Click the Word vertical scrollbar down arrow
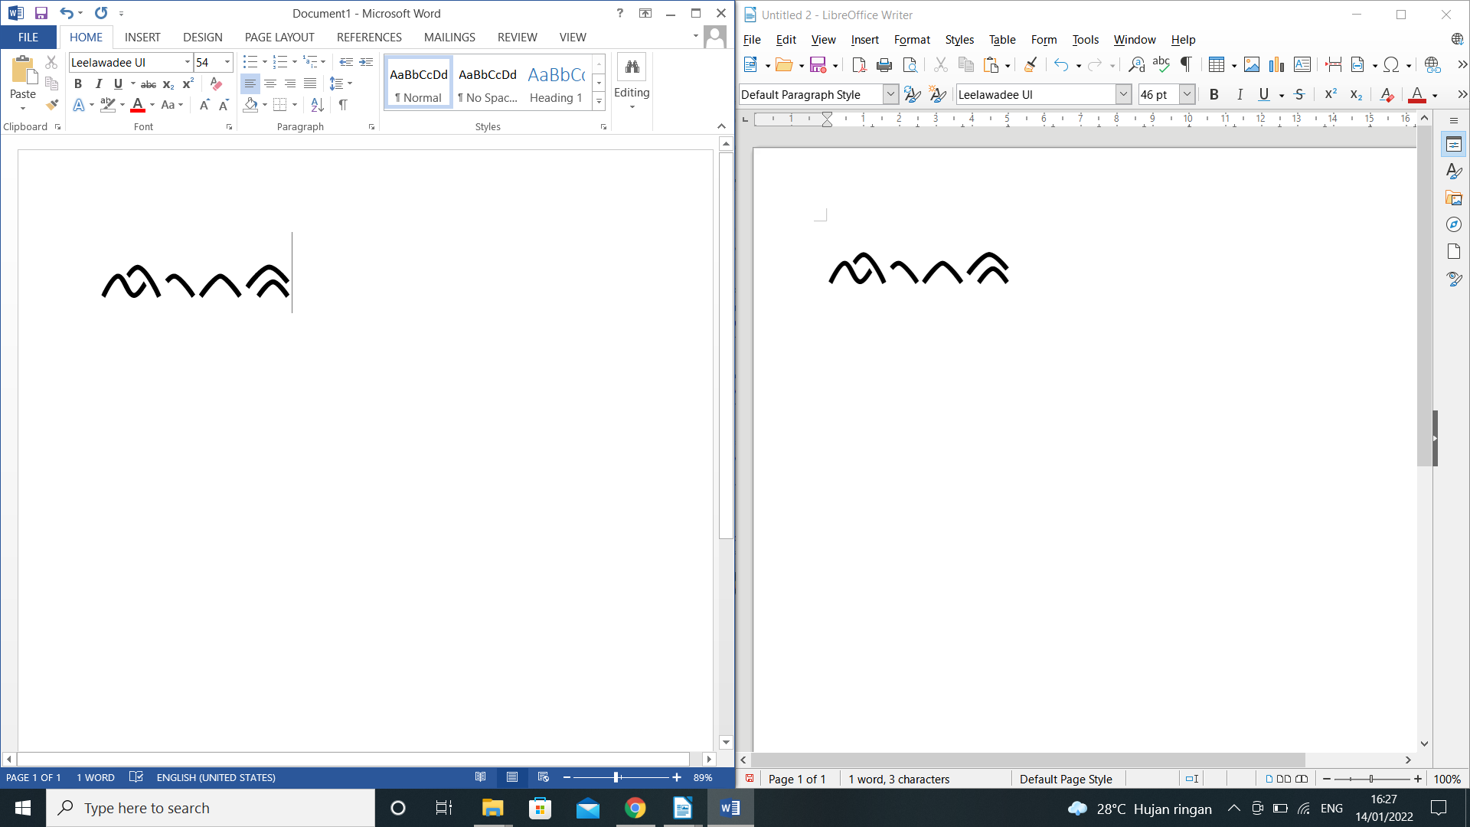This screenshot has height=827, width=1470. point(726,742)
